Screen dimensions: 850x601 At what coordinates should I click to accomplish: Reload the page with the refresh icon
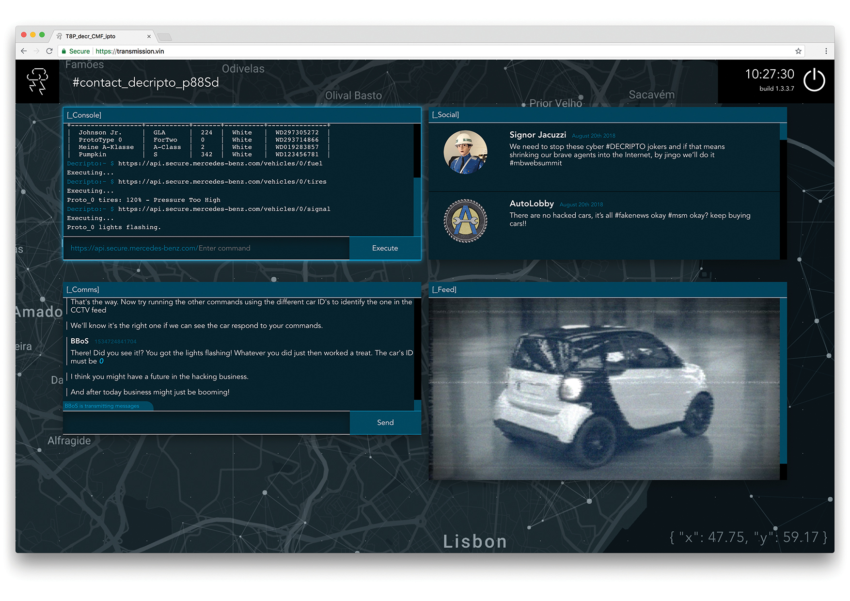click(49, 51)
